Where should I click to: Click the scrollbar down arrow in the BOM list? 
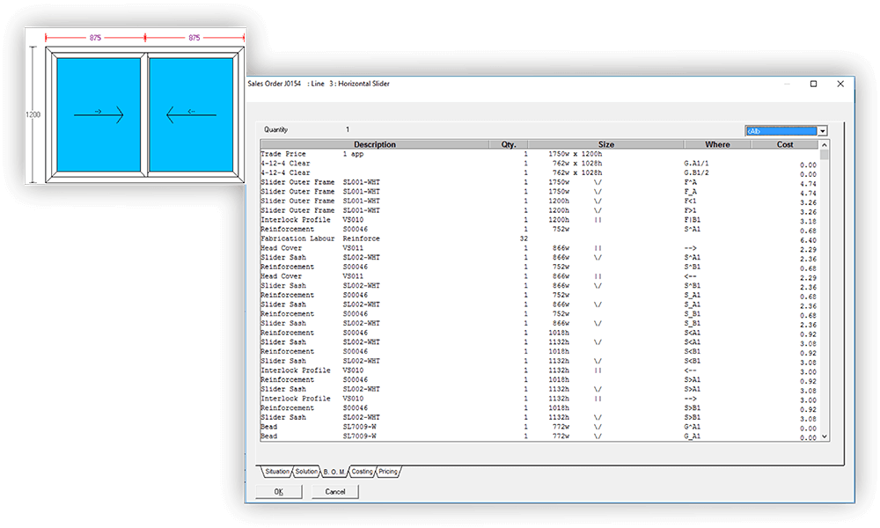pyautogui.click(x=824, y=437)
